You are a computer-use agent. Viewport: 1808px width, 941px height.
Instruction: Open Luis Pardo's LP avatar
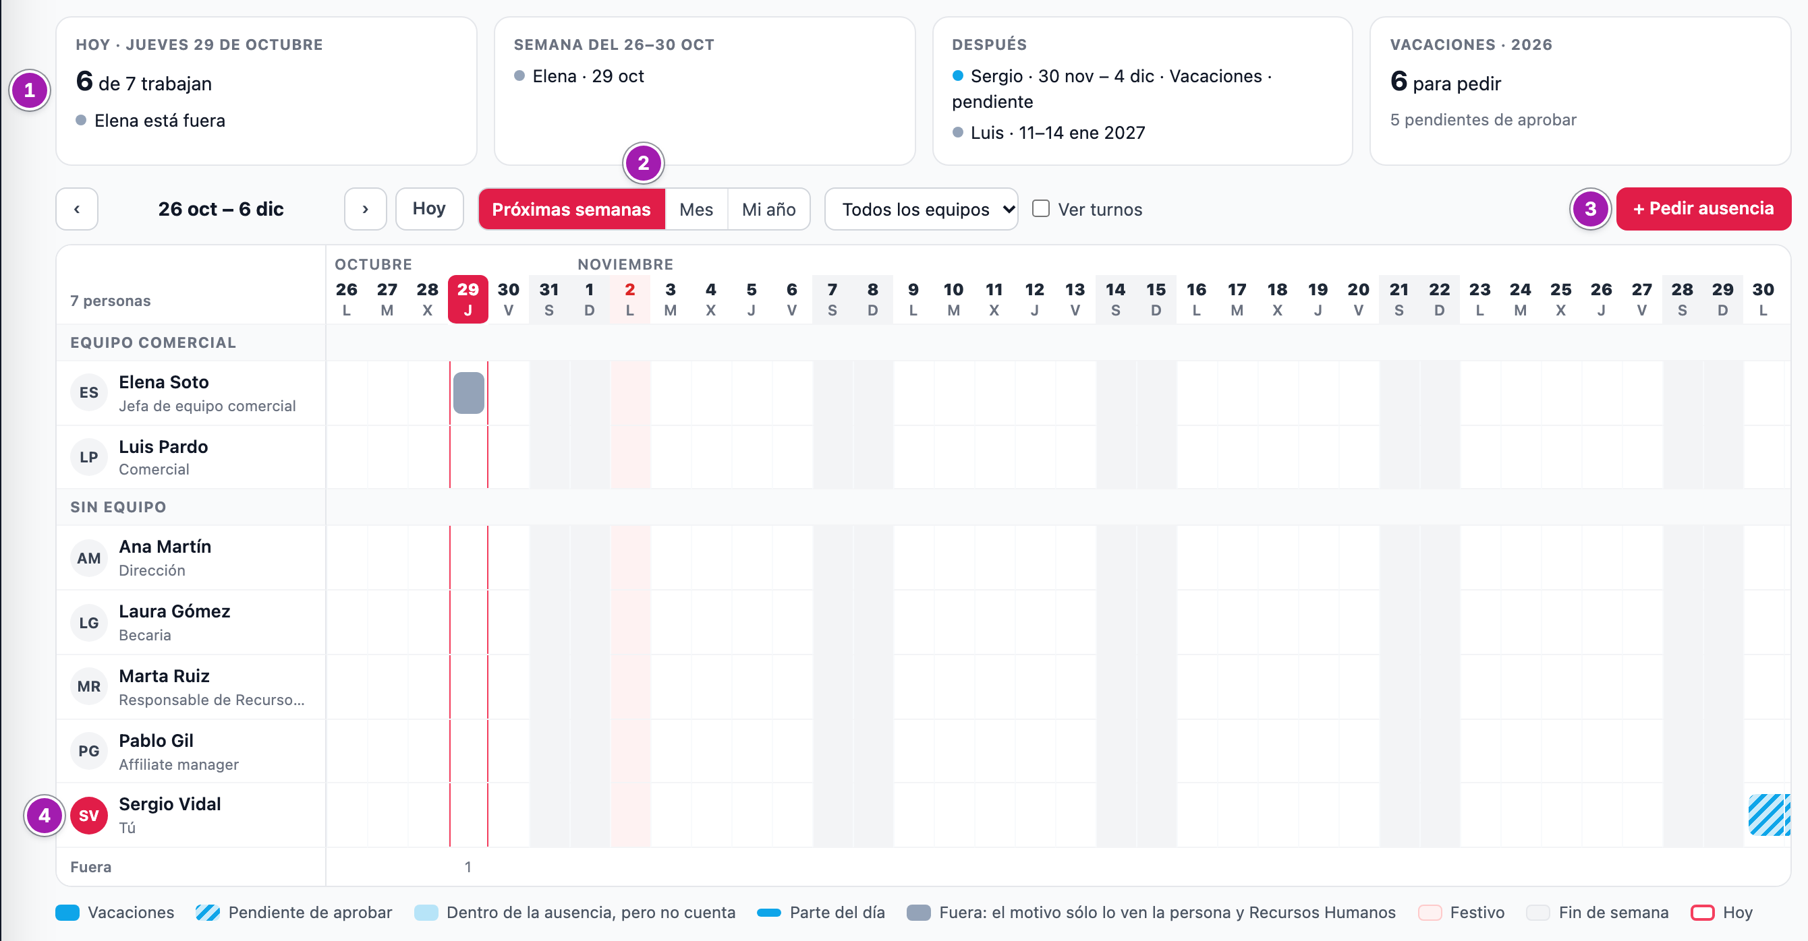[x=88, y=457]
